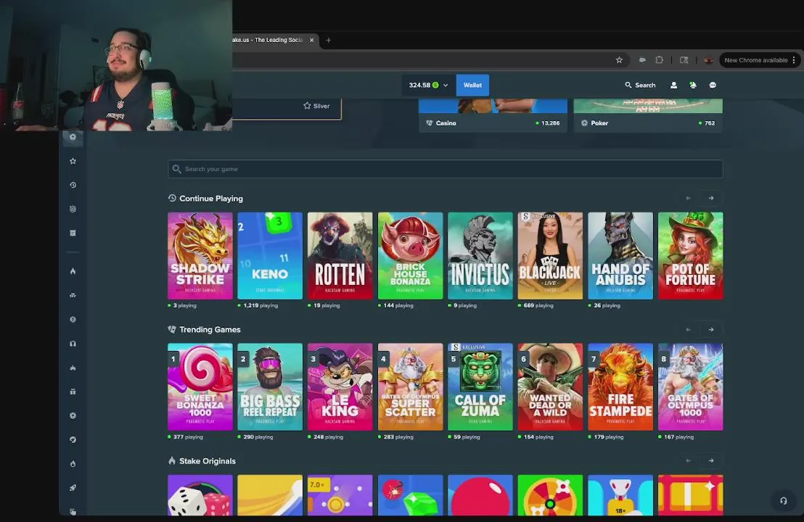Go to next Continue Playing games arrow
This screenshot has height=522, width=804.
pyautogui.click(x=711, y=198)
